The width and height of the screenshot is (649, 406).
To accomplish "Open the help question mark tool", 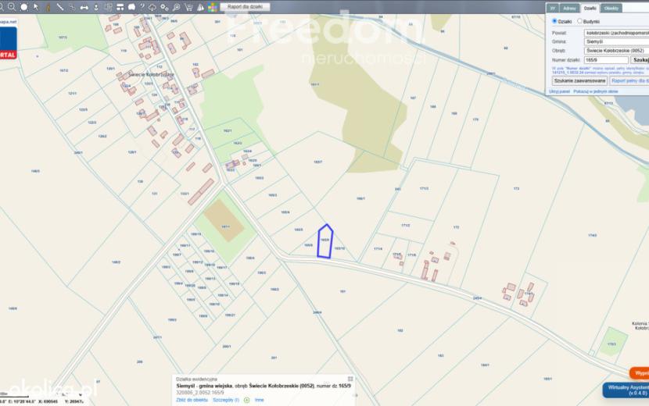I will click(x=142, y=7).
